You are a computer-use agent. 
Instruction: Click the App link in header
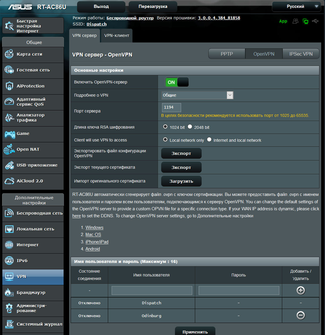283,21
